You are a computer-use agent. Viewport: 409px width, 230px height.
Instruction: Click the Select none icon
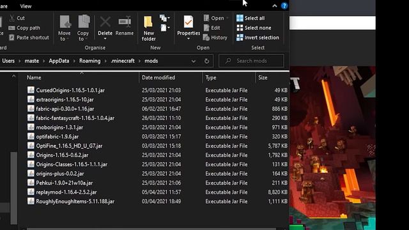click(240, 27)
